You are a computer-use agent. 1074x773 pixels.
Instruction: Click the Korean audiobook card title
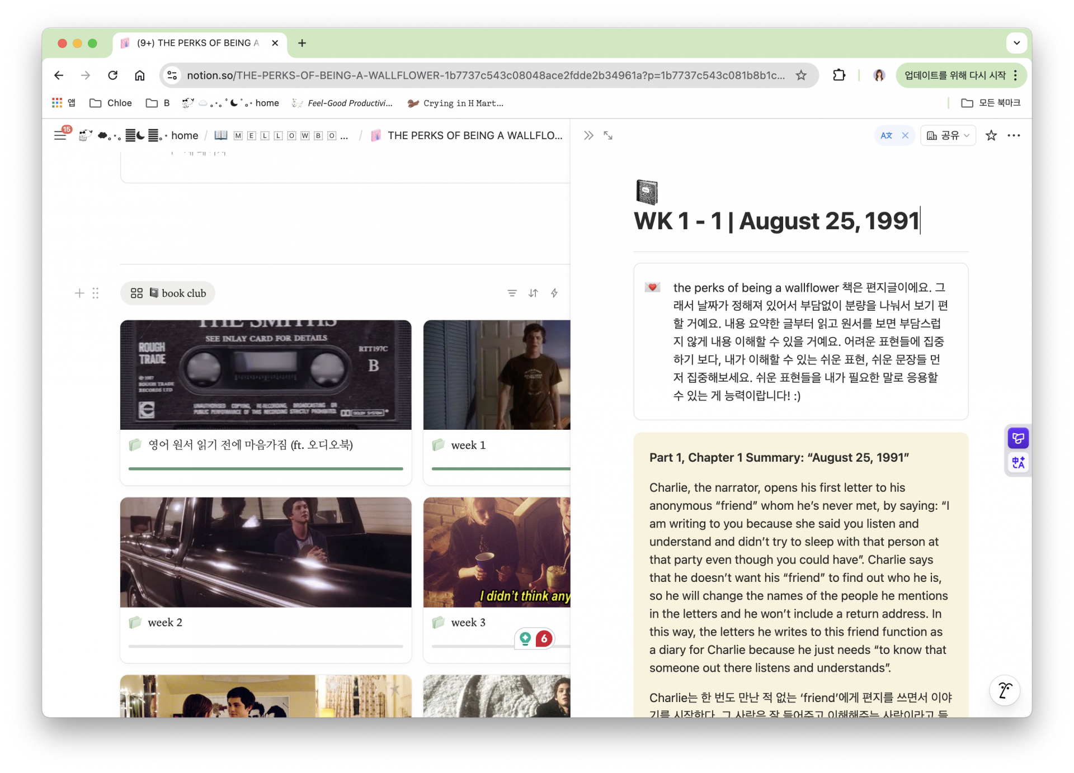coord(251,445)
